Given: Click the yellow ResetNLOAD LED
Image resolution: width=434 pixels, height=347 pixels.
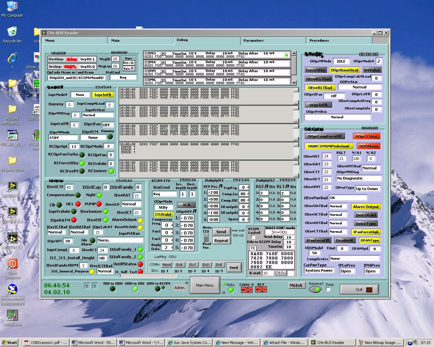Looking at the screenshot, I should [140, 228].
